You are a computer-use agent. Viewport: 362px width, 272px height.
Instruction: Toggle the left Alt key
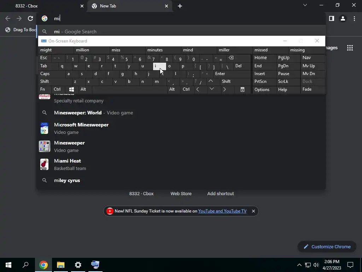(x=85, y=89)
